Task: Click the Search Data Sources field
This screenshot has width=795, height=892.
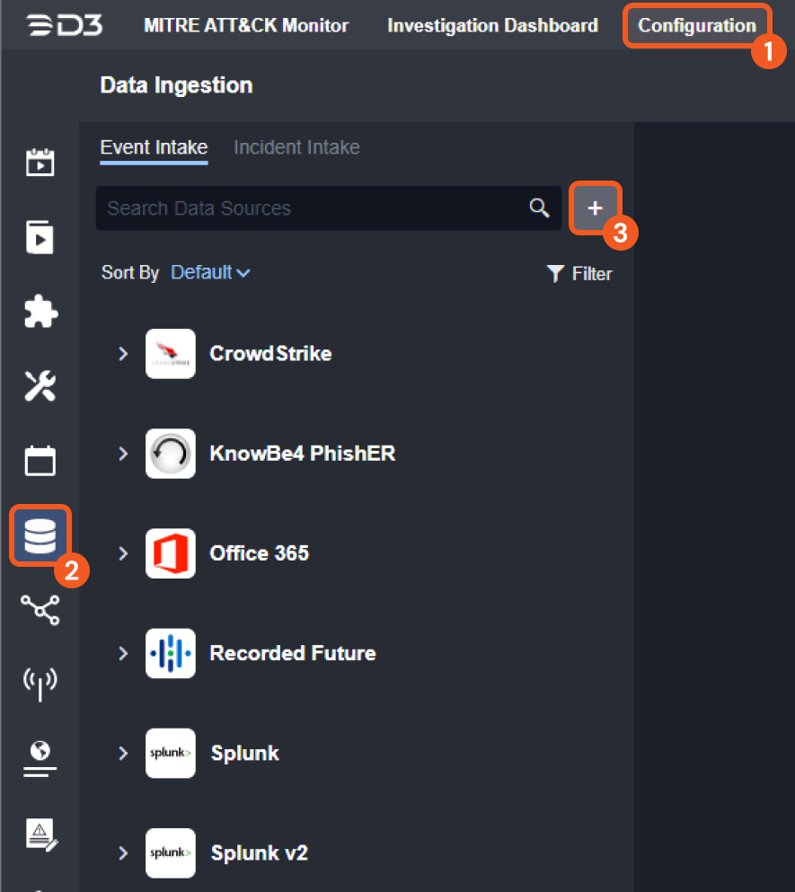Action: pyautogui.click(x=310, y=208)
